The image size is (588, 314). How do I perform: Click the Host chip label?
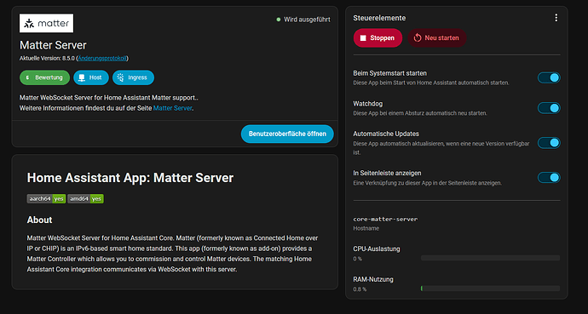pos(95,77)
